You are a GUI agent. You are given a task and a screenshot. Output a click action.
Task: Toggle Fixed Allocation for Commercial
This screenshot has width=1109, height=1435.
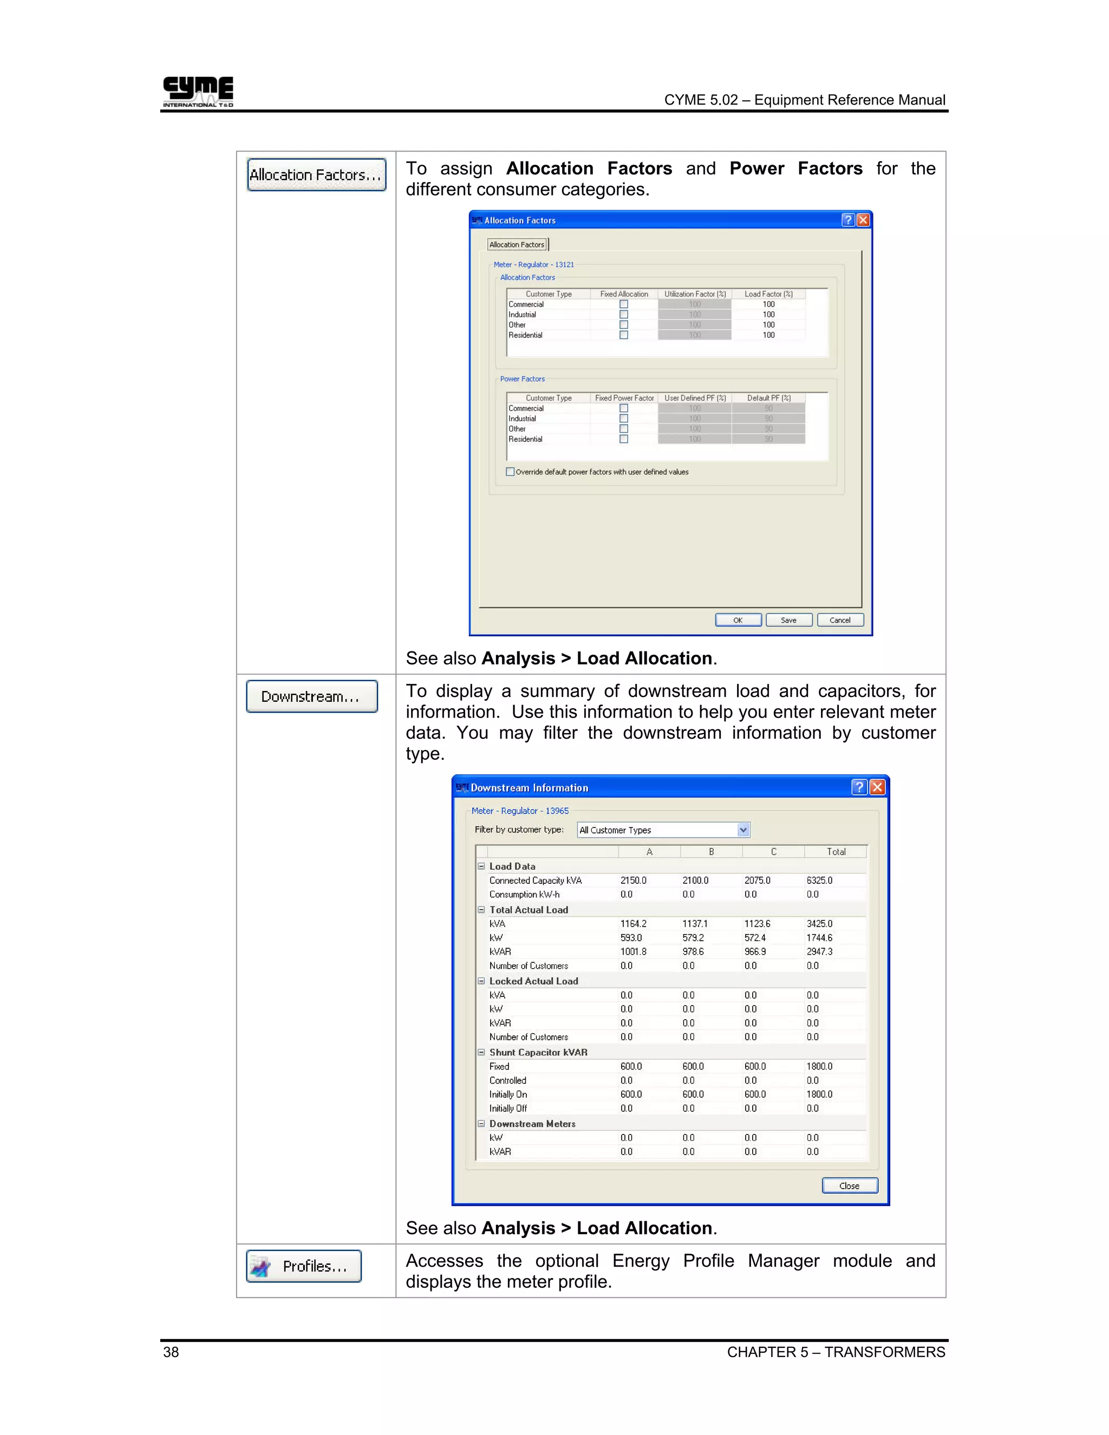(623, 304)
